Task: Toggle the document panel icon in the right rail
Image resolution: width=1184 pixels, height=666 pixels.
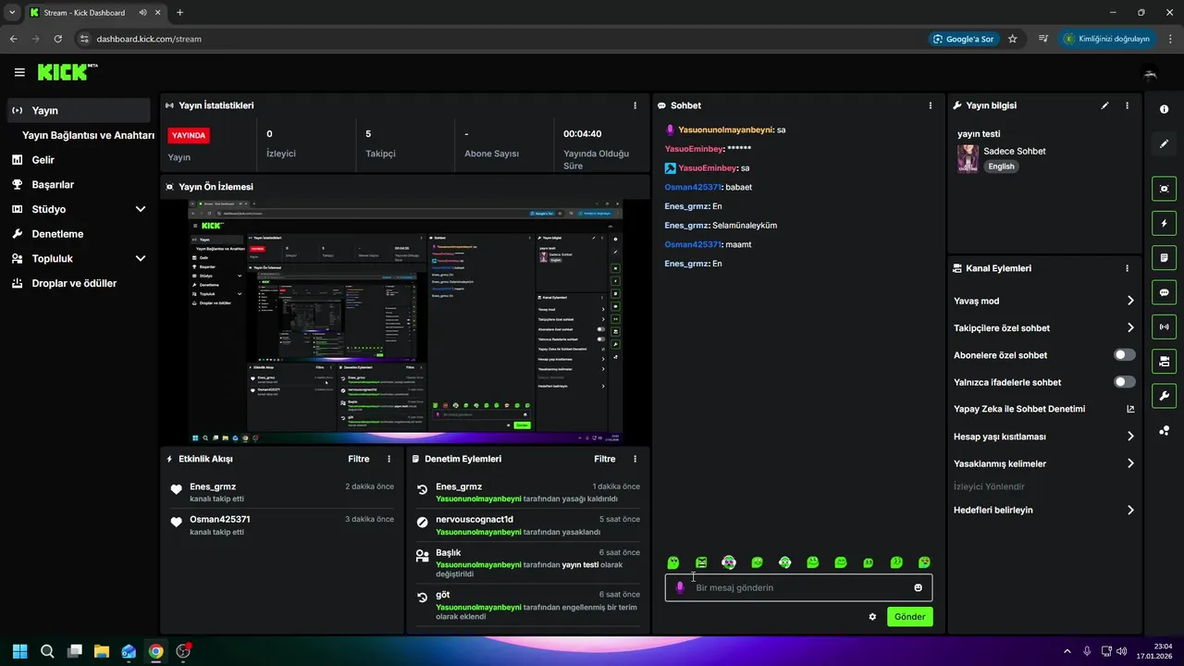Action: coord(1164,257)
